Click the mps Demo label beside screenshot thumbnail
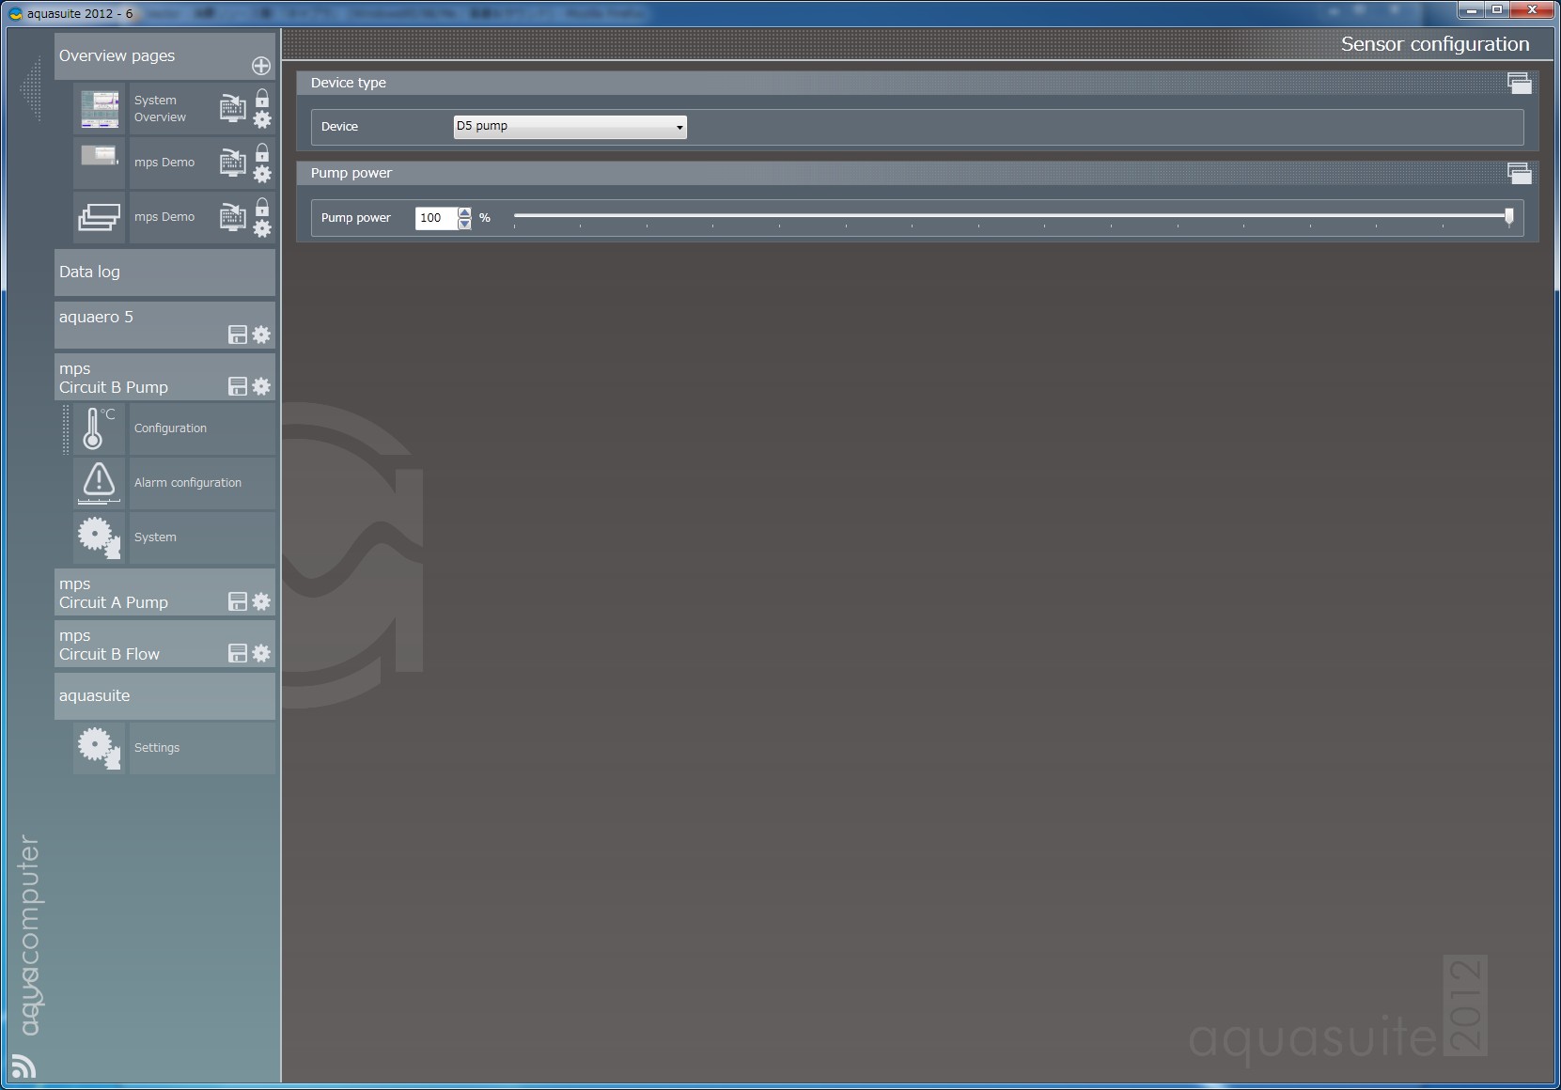Screen dimensions: 1561x1090 pos(164,163)
